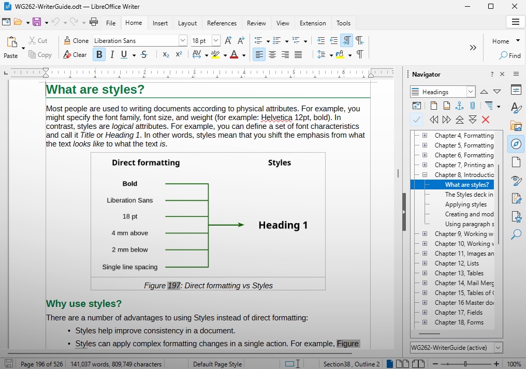Click the Cut button

point(38,40)
